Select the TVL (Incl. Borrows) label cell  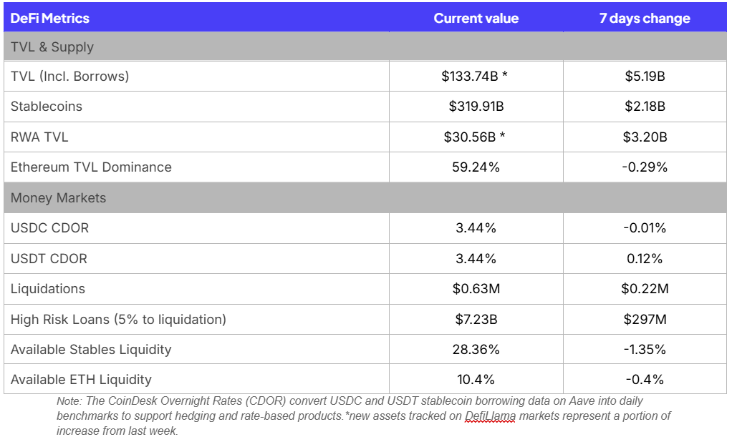[196, 76]
